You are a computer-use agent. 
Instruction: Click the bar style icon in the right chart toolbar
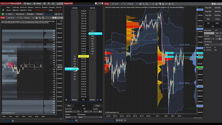pos(140,4)
